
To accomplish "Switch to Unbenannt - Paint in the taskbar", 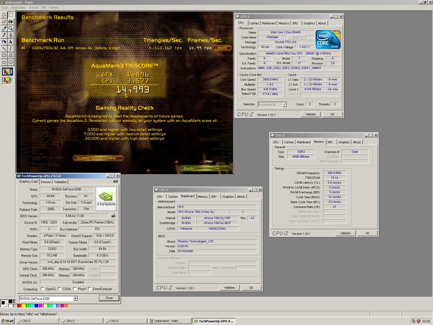I will (x=170, y=321).
